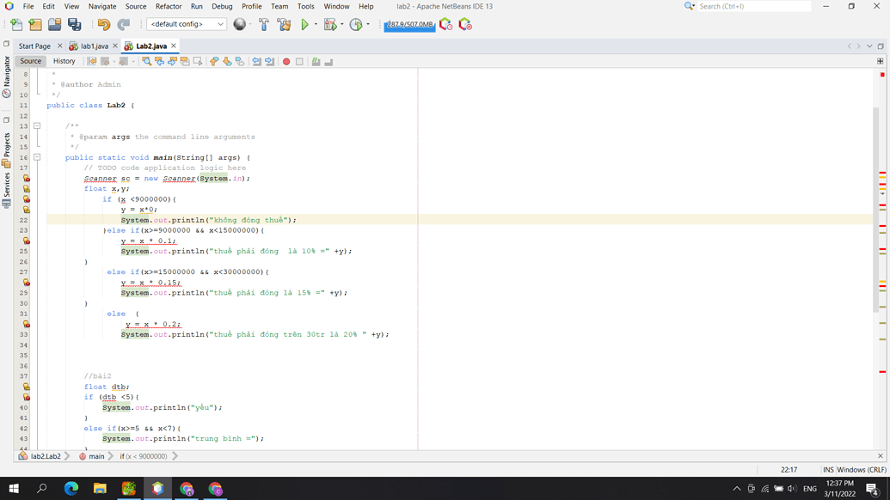This screenshot has height=500, width=890.
Task: Toggle the macro recording red circle button
Action: tap(286, 61)
